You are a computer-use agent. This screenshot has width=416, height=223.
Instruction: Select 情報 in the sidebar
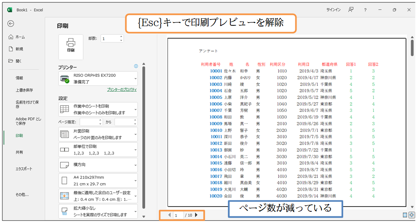(19, 78)
